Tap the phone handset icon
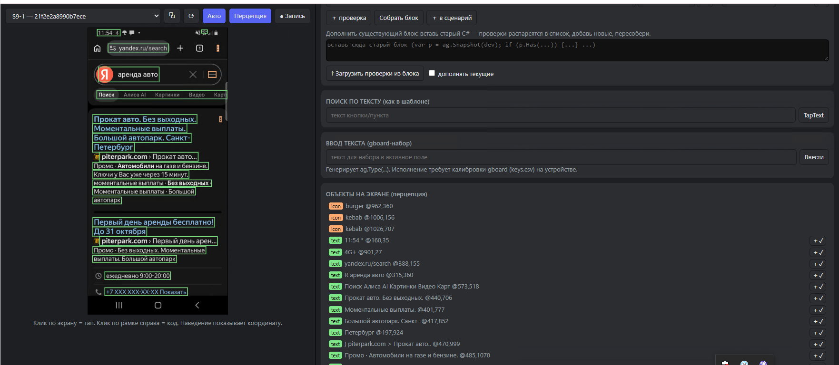The image size is (839, 365). [98, 292]
